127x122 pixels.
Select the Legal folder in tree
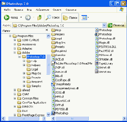point(35,69)
